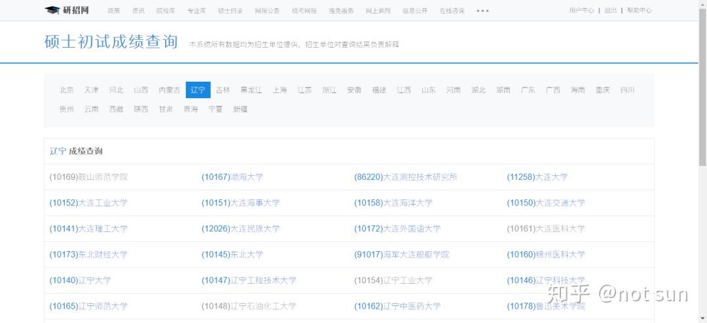Click the vertical page scrollbar

coord(702,161)
